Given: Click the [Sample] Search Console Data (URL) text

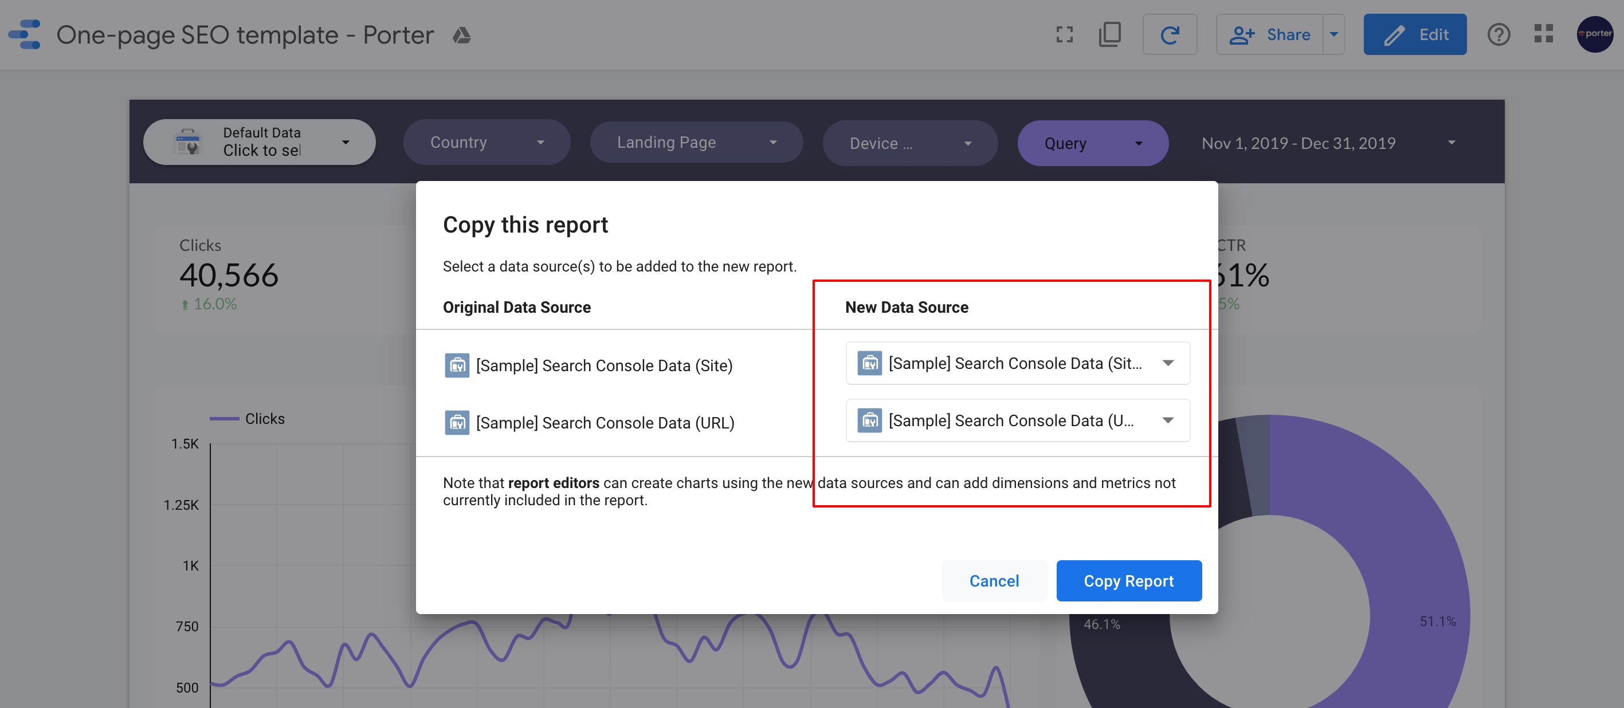Looking at the screenshot, I should (x=605, y=423).
